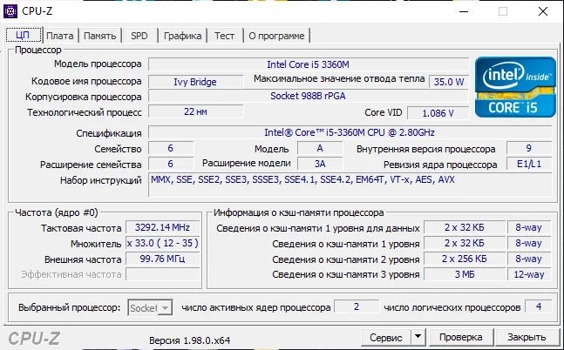Click the L3 cache value 3 МБ

(x=465, y=274)
